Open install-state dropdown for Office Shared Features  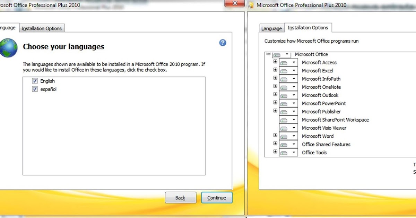pyautogui.click(x=288, y=144)
